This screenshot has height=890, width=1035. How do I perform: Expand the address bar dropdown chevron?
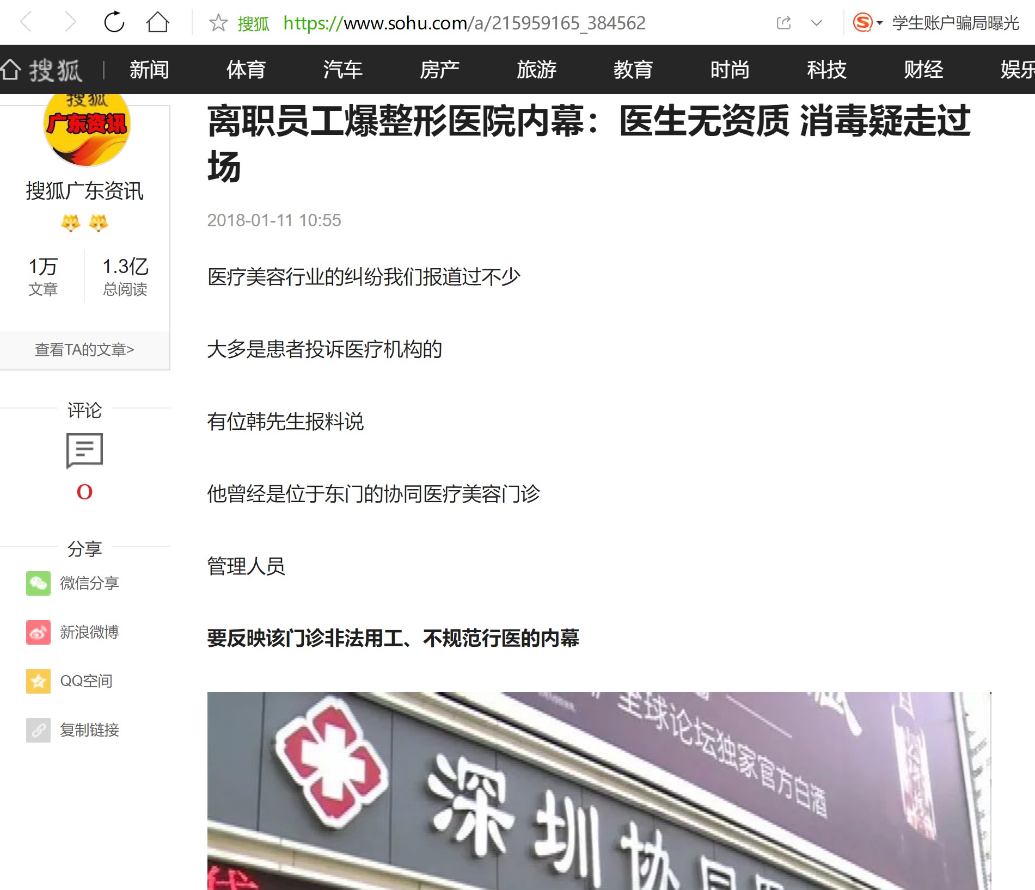point(816,23)
